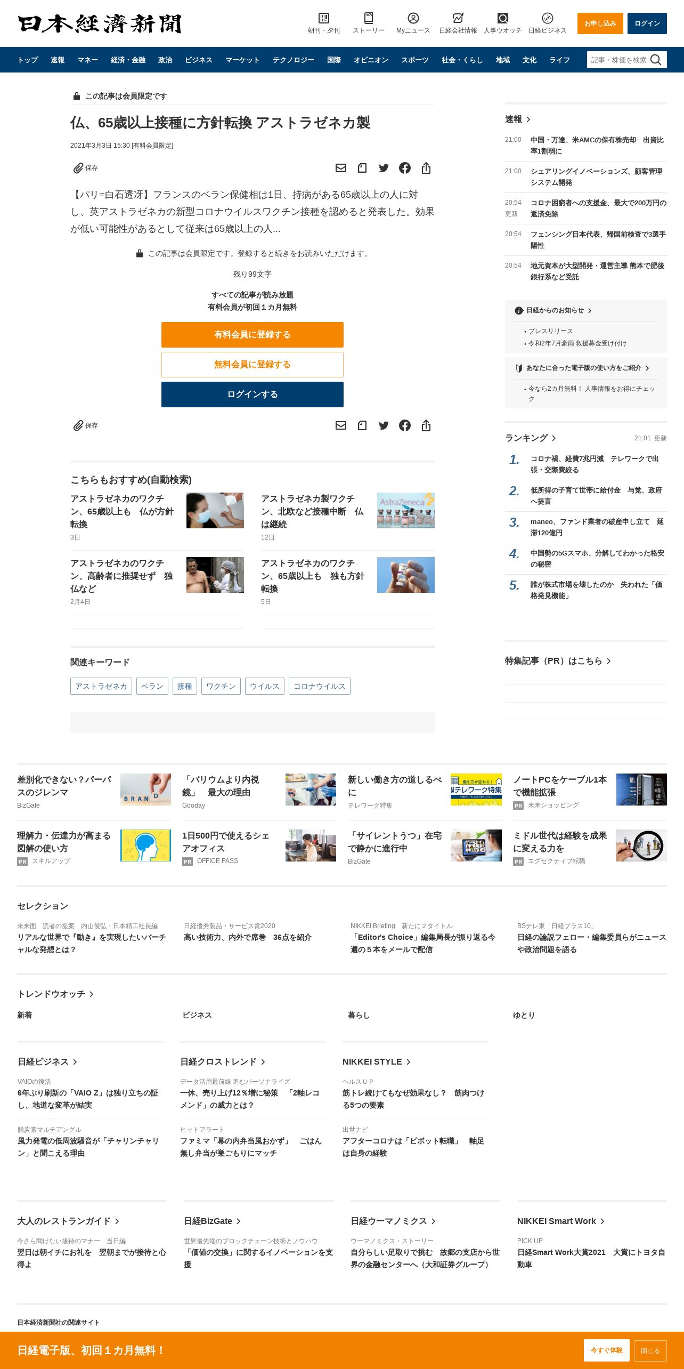The width and height of the screenshot is (684, 1369).
Task: Click 今すぐ体験 in the banner
Action: tap(607, 1350)
